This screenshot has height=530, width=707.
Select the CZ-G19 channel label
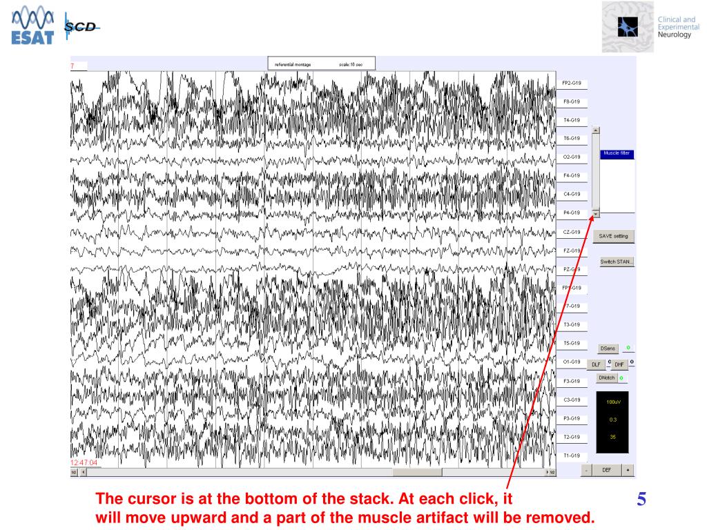572,233
